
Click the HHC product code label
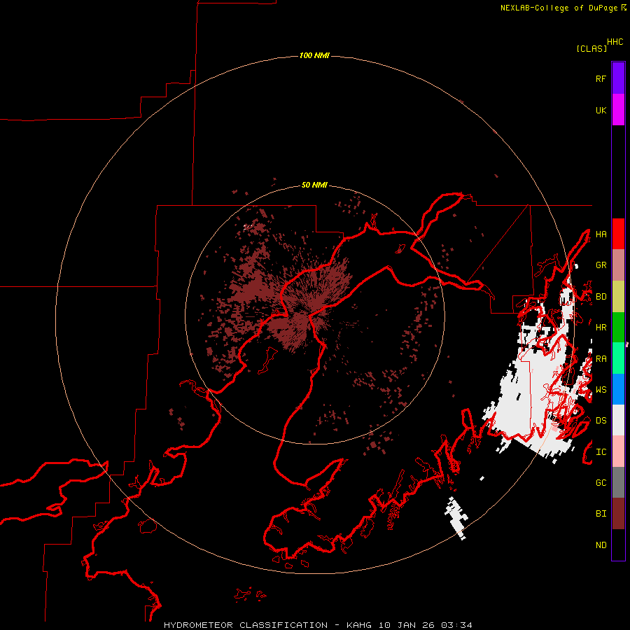[x=615, y=42]
